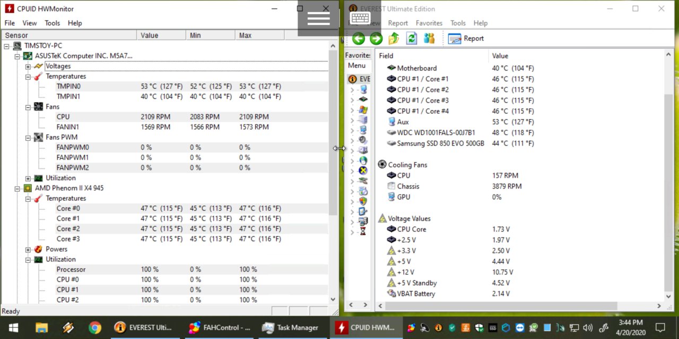Click the Refresh icon in EVEREST toolbar
679x339 pixels.
click(411, 38)
